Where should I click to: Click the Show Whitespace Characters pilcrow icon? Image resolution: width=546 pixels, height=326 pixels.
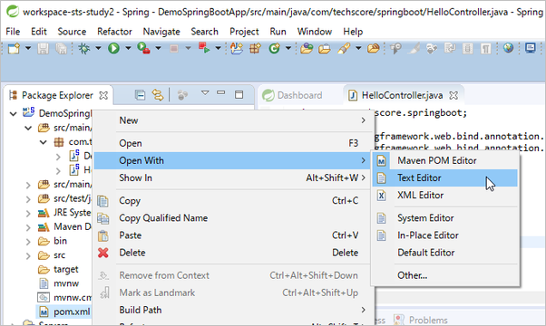(485, 48)
